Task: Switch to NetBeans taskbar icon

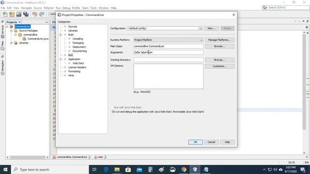Action: click(195, 170)
